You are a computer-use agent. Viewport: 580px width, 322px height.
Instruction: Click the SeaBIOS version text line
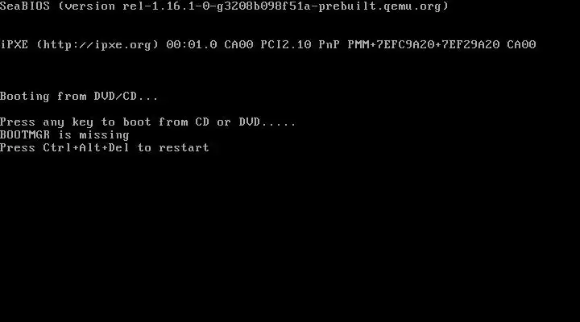224,6
